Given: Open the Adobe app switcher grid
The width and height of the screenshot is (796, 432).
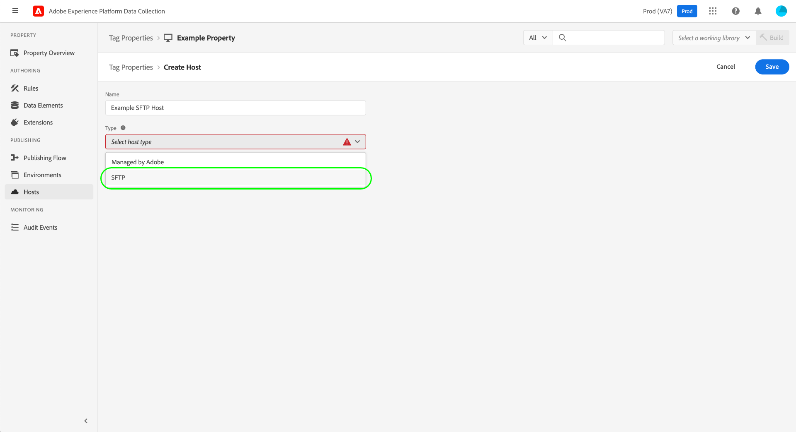Looking at the screenshot, I should coord(713,11).
